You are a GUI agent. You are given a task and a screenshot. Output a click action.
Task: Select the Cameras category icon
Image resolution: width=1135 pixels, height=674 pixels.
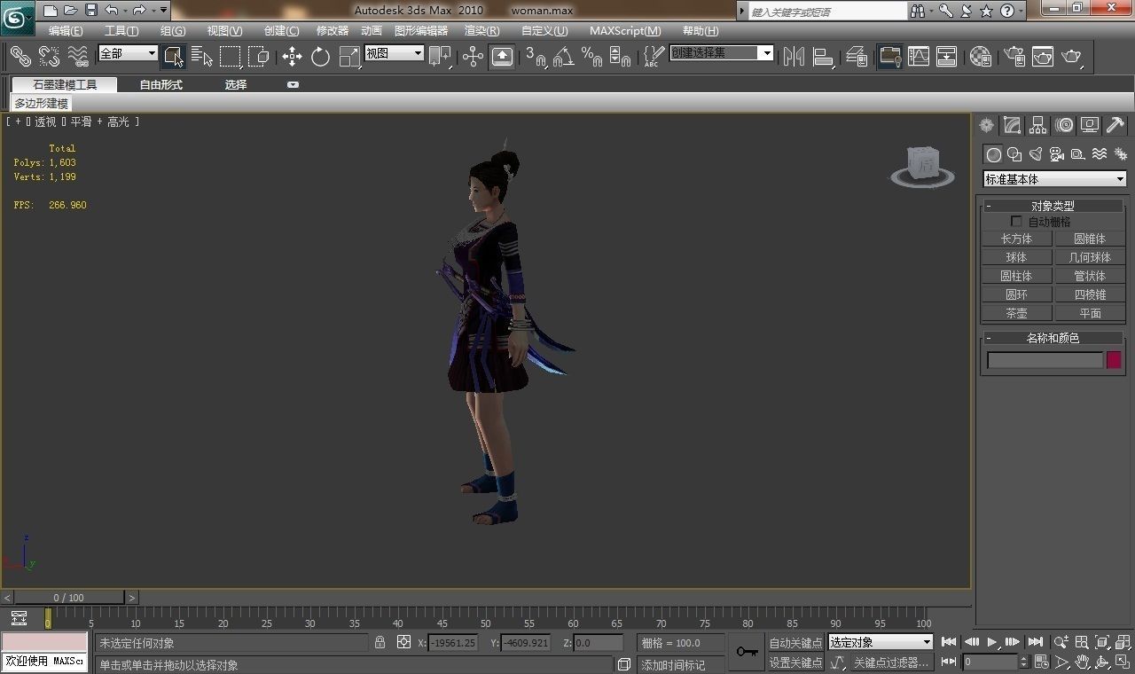click(1057, 154)
